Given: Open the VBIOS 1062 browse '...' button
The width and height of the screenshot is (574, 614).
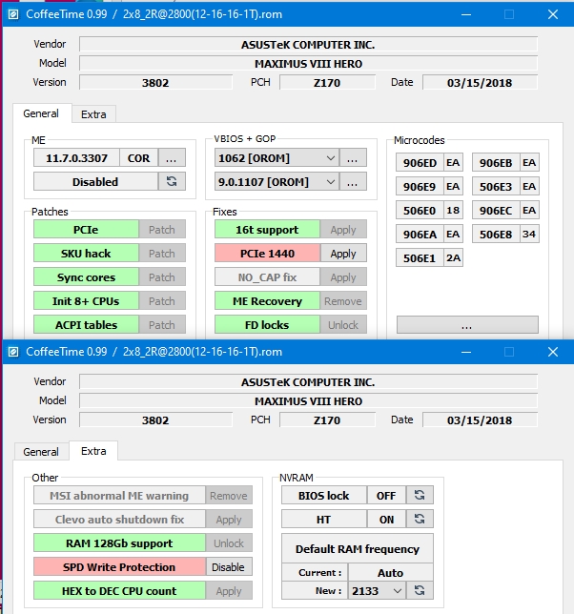Looking at the screenshot, I should (353, 158).
